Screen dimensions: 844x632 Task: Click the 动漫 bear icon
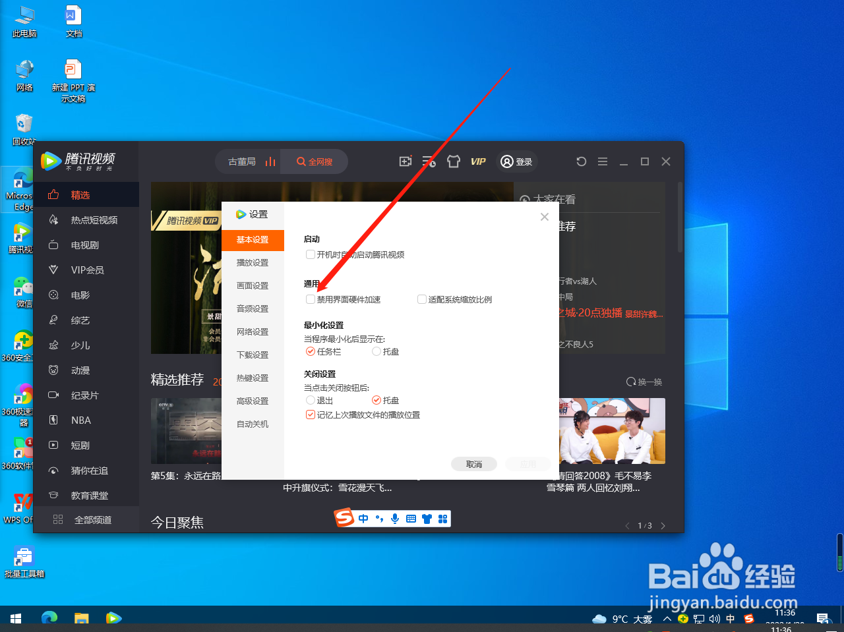53,370
